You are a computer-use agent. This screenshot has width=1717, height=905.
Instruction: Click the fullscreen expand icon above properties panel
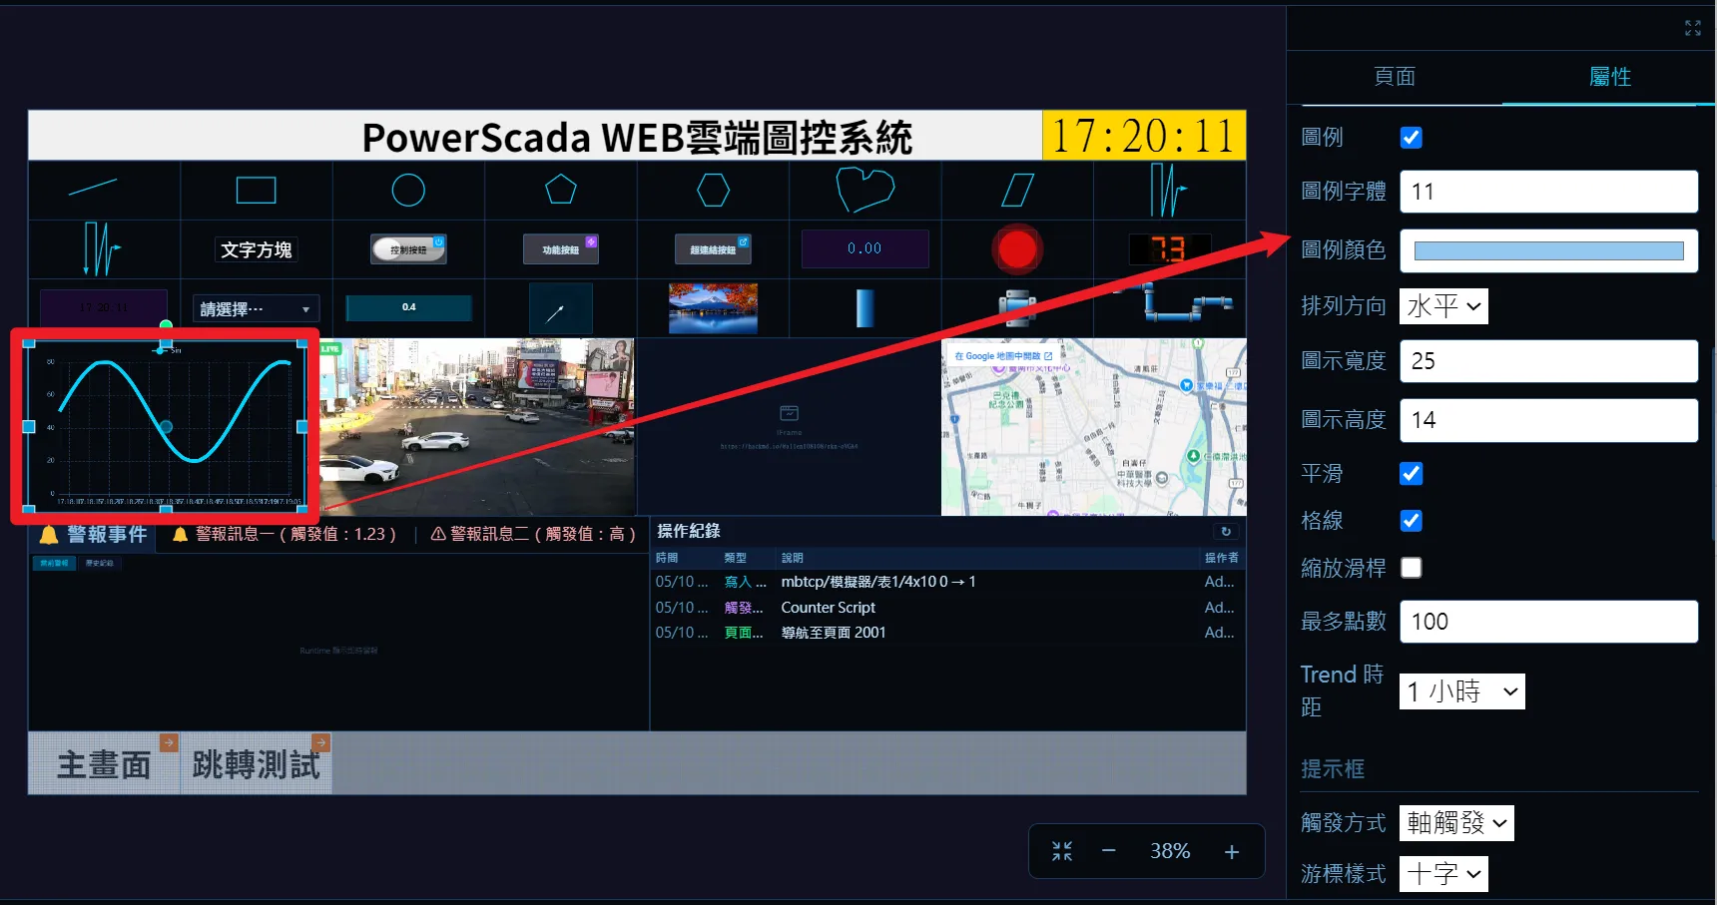pos(1693,28)
